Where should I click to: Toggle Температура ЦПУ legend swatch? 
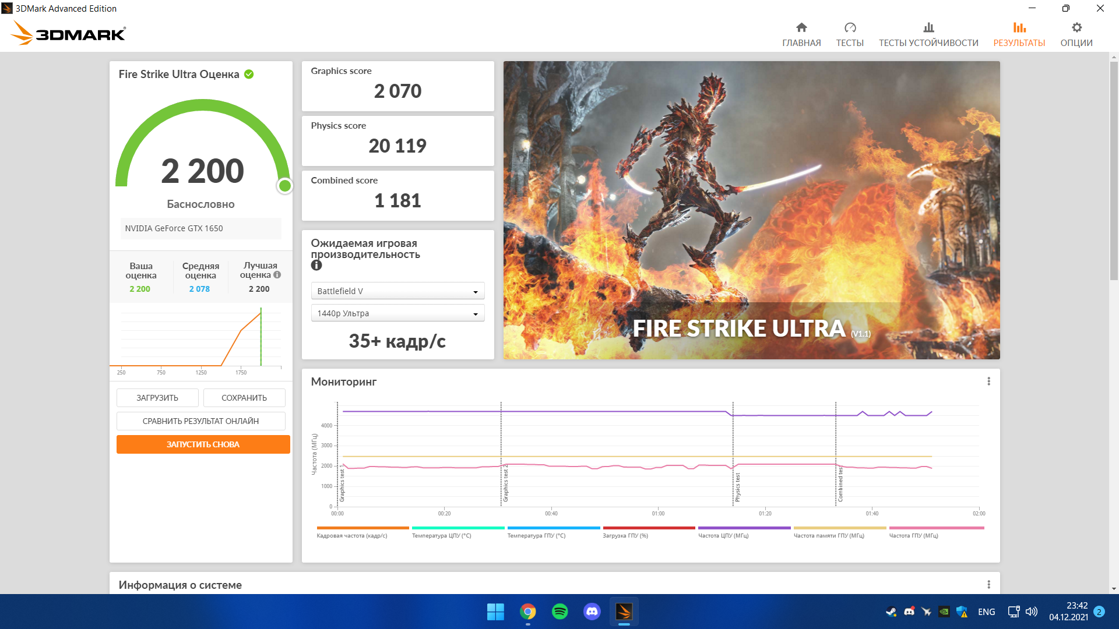click(x=458, y=528)
